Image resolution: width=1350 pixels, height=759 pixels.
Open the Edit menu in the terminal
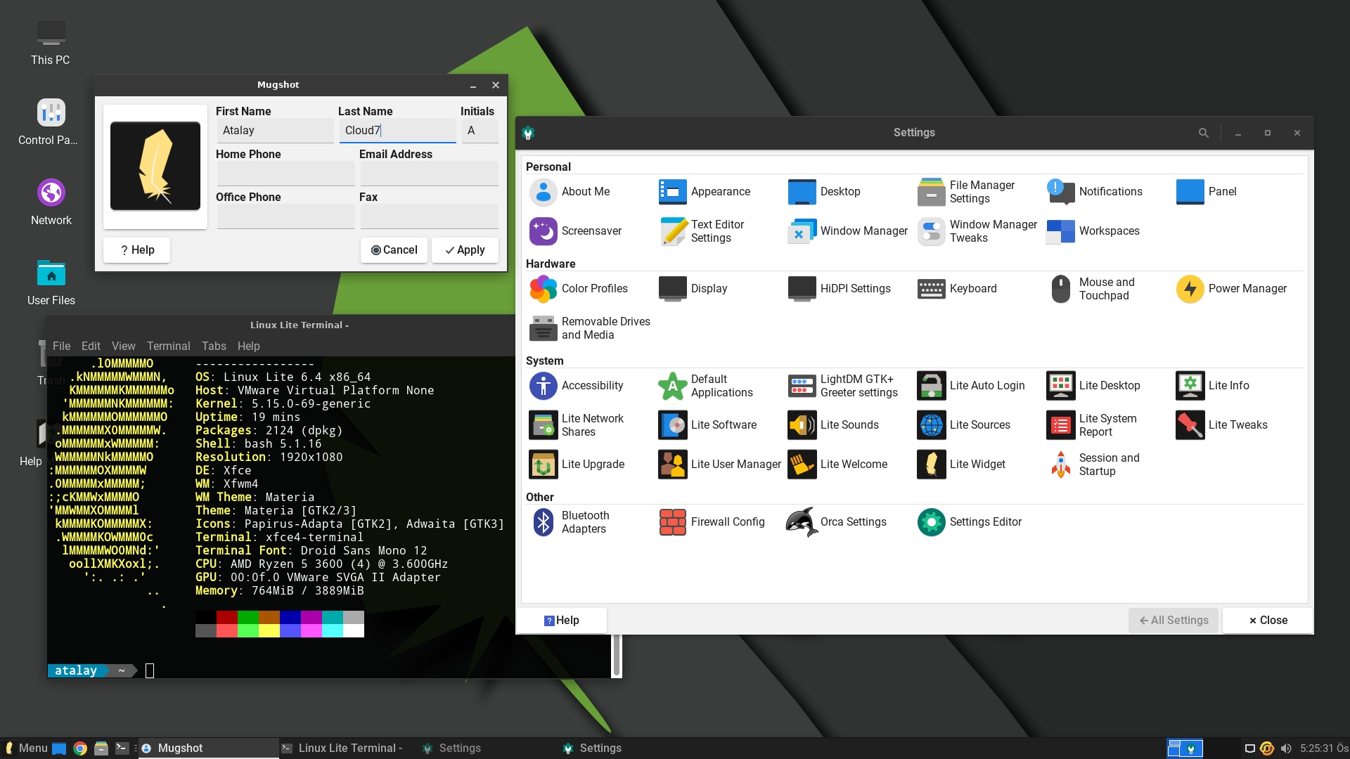tap(91, 346)
